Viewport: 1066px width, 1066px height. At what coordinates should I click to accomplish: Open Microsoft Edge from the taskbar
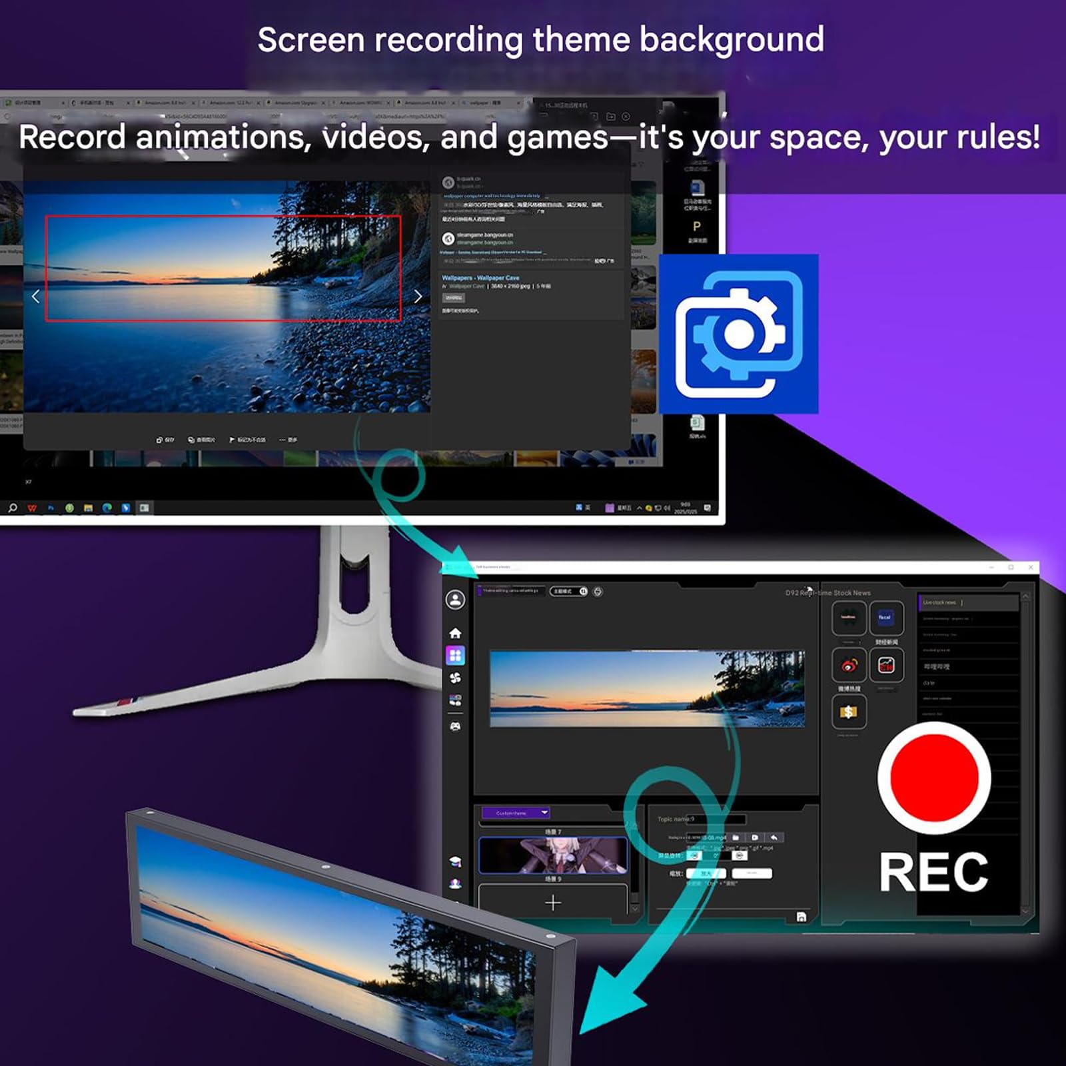[x=107, y=508]
